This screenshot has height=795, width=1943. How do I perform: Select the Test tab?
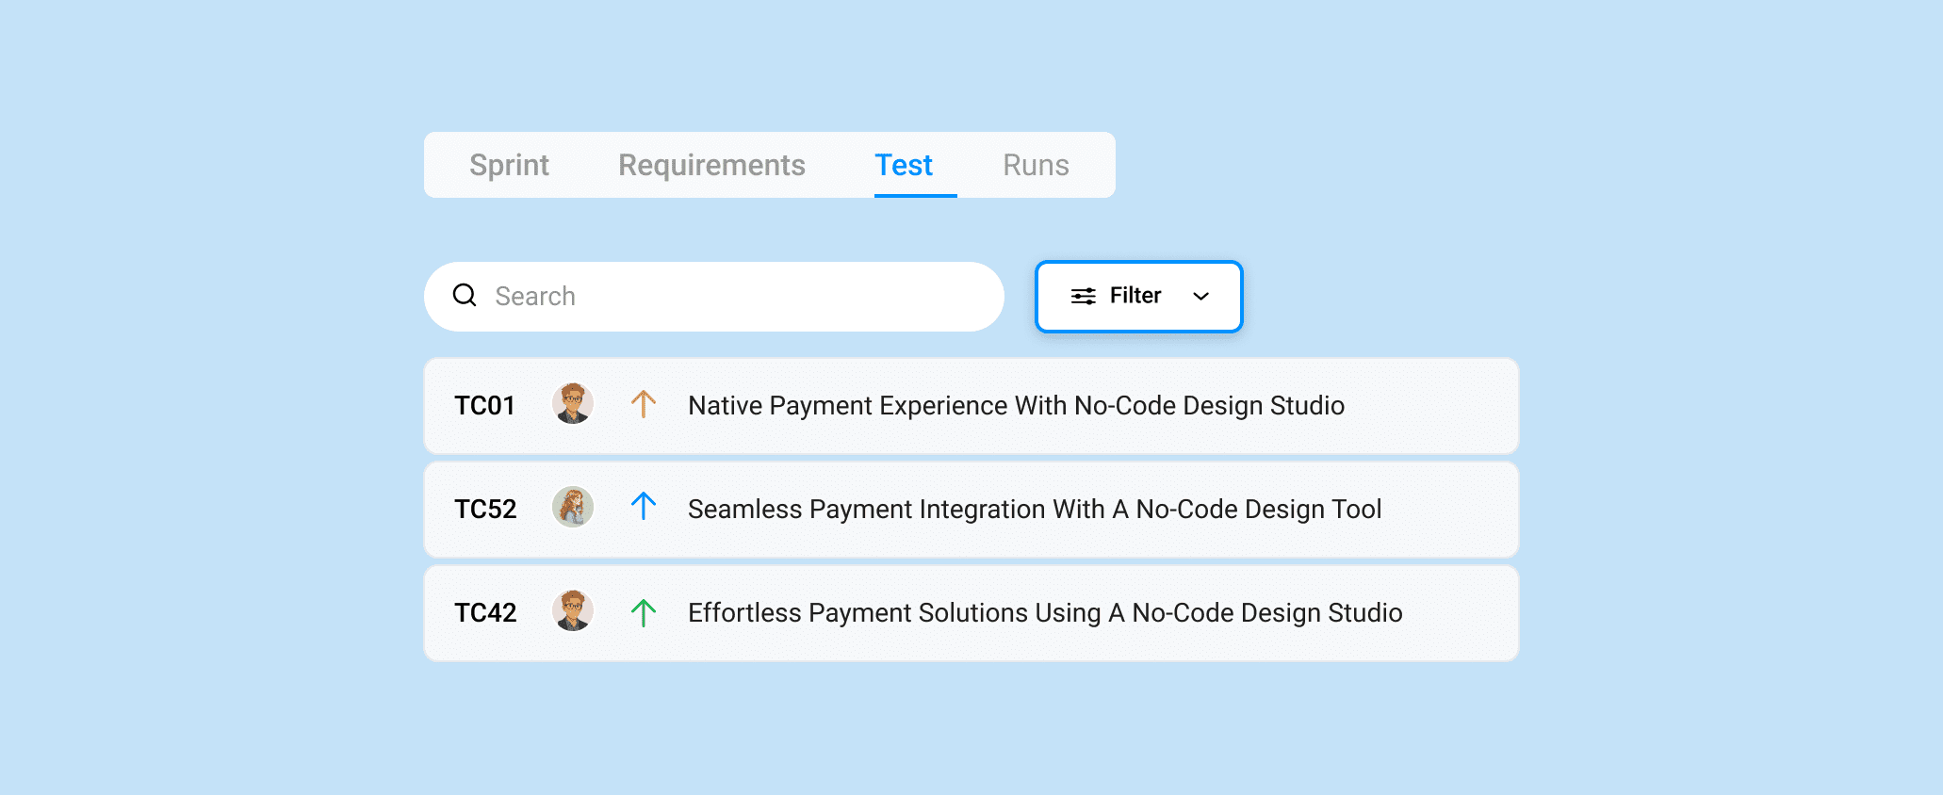[904, 165]
